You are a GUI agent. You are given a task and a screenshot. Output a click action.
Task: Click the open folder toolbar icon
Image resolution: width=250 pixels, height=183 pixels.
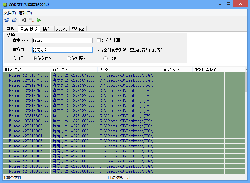pyautogui.click(x=14, y=20)
